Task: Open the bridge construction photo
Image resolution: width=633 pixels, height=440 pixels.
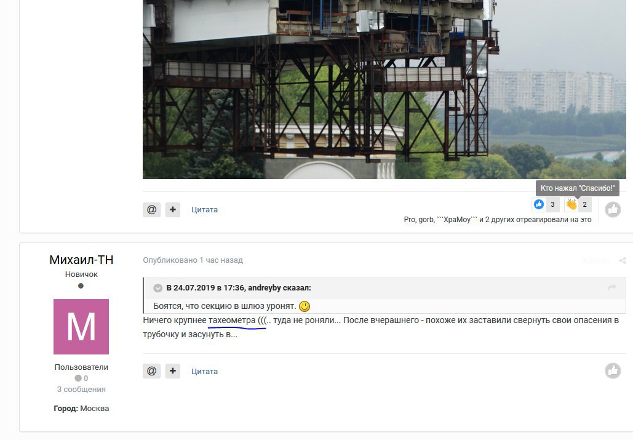Action: point(384,89)
